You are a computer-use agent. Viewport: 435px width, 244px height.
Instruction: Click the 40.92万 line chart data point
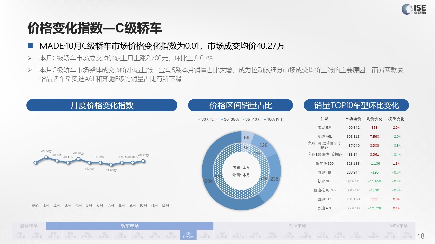coord(79,159)
